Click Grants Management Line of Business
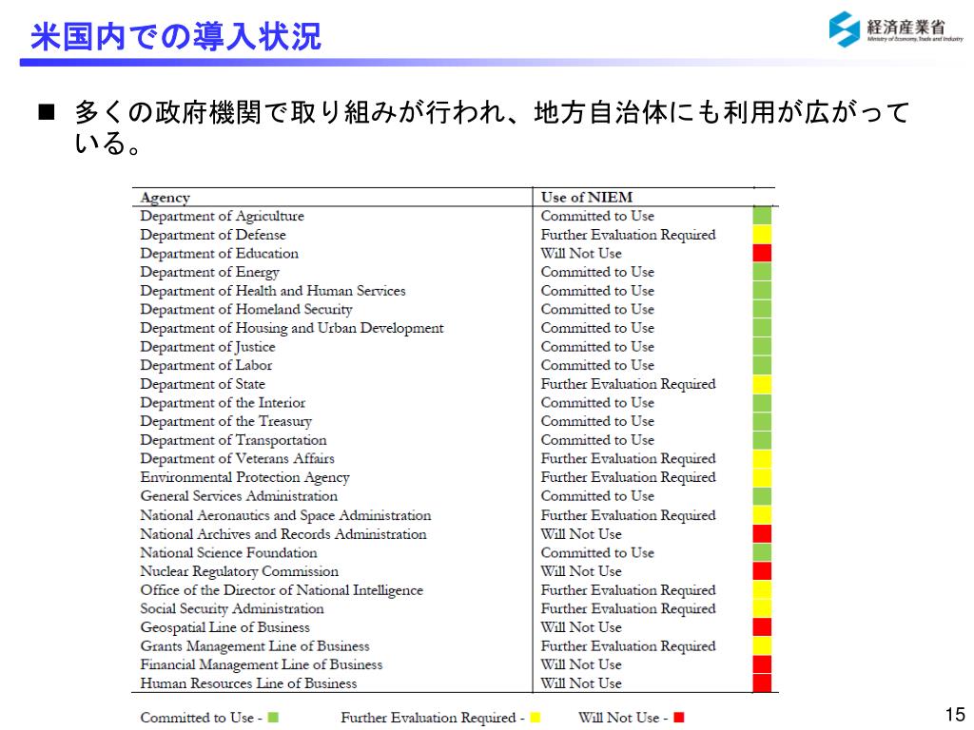974x730 pixels. coord(255,646)
